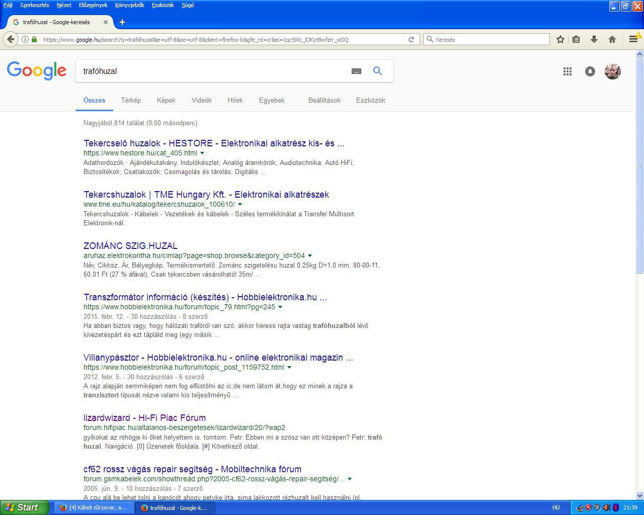Submit search with the blue magnifier icon
This screenshot has width=644, height=515.
pos(377,71)
